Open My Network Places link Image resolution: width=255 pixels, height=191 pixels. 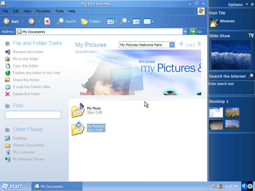point(28,159)
